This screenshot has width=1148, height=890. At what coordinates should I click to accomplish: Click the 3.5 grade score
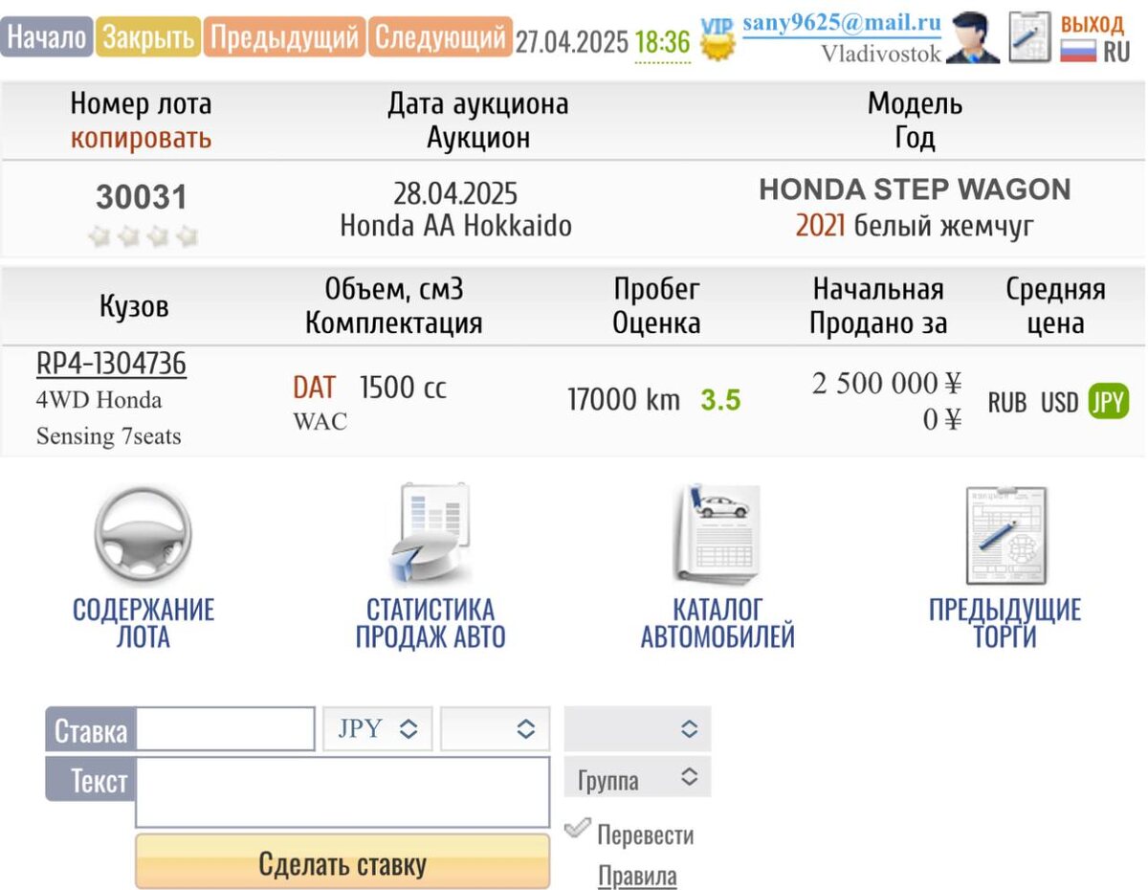pos(720,400)
